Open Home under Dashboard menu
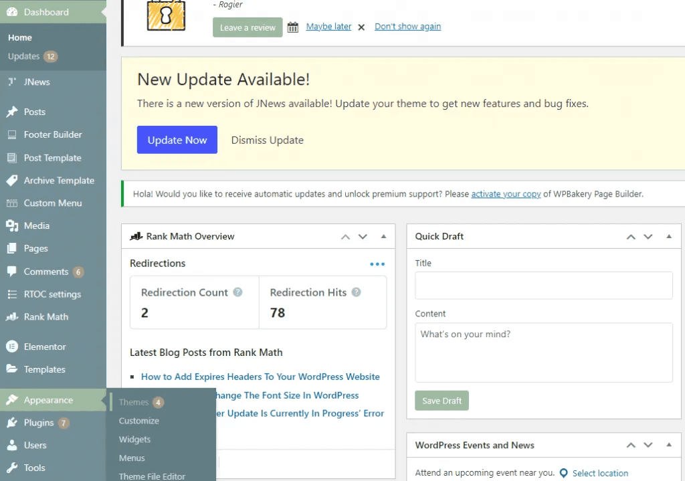Image resolution: width=685 pixels, height=481 pixels. point(20,37)
